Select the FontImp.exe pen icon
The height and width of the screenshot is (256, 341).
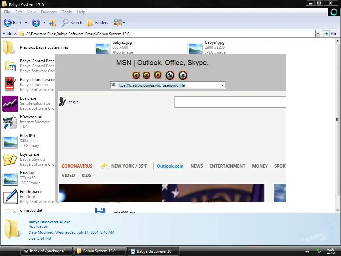click(x=10, y=197)
